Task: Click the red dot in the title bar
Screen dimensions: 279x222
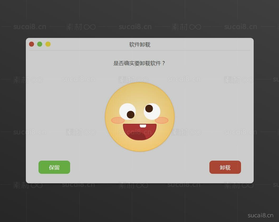Action: point(31,44)
